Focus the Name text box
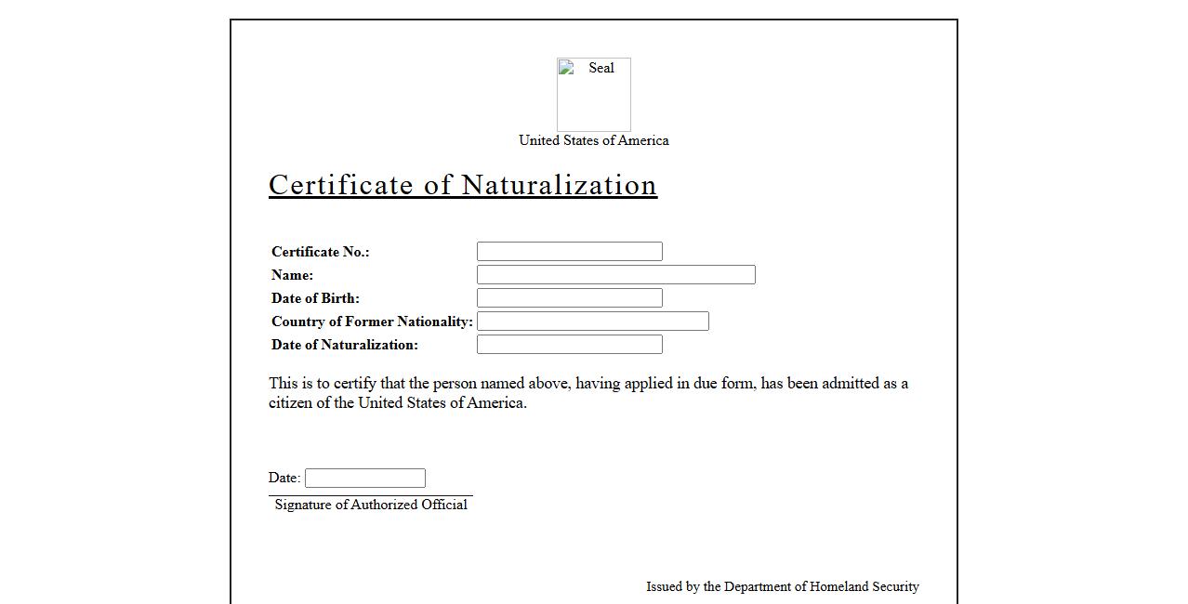This screenshot has width=1188, height=604. [615, 275]
